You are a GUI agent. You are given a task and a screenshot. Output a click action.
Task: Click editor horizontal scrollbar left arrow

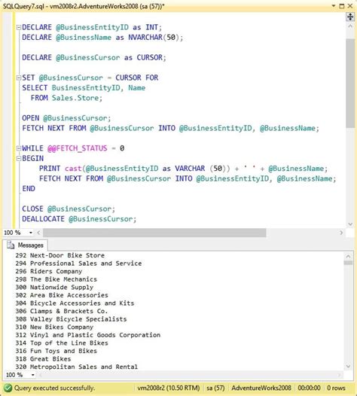[x=38, y=233]
